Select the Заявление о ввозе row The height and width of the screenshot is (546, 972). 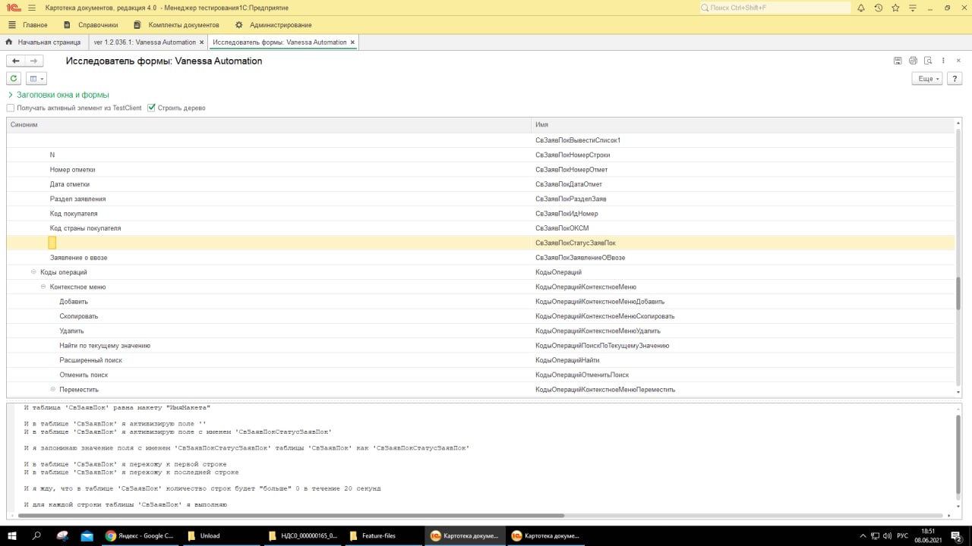coord(481,258)
